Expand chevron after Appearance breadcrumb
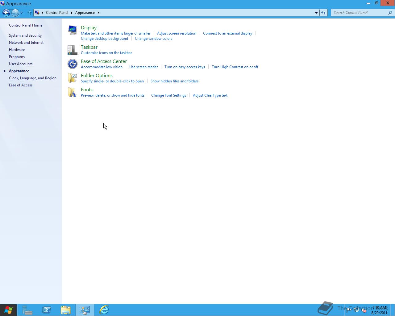 98,13
